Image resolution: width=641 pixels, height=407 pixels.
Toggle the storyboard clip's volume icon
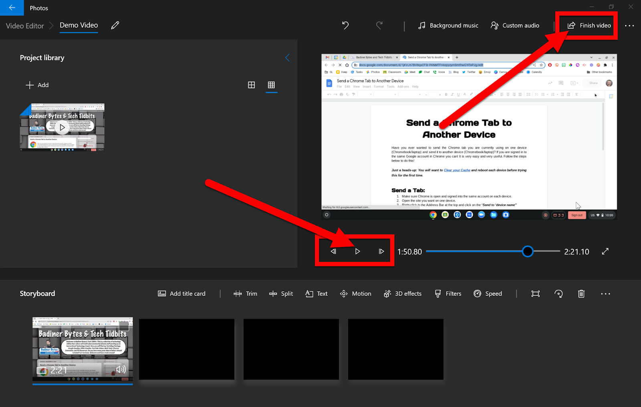(x=121, y=369)
